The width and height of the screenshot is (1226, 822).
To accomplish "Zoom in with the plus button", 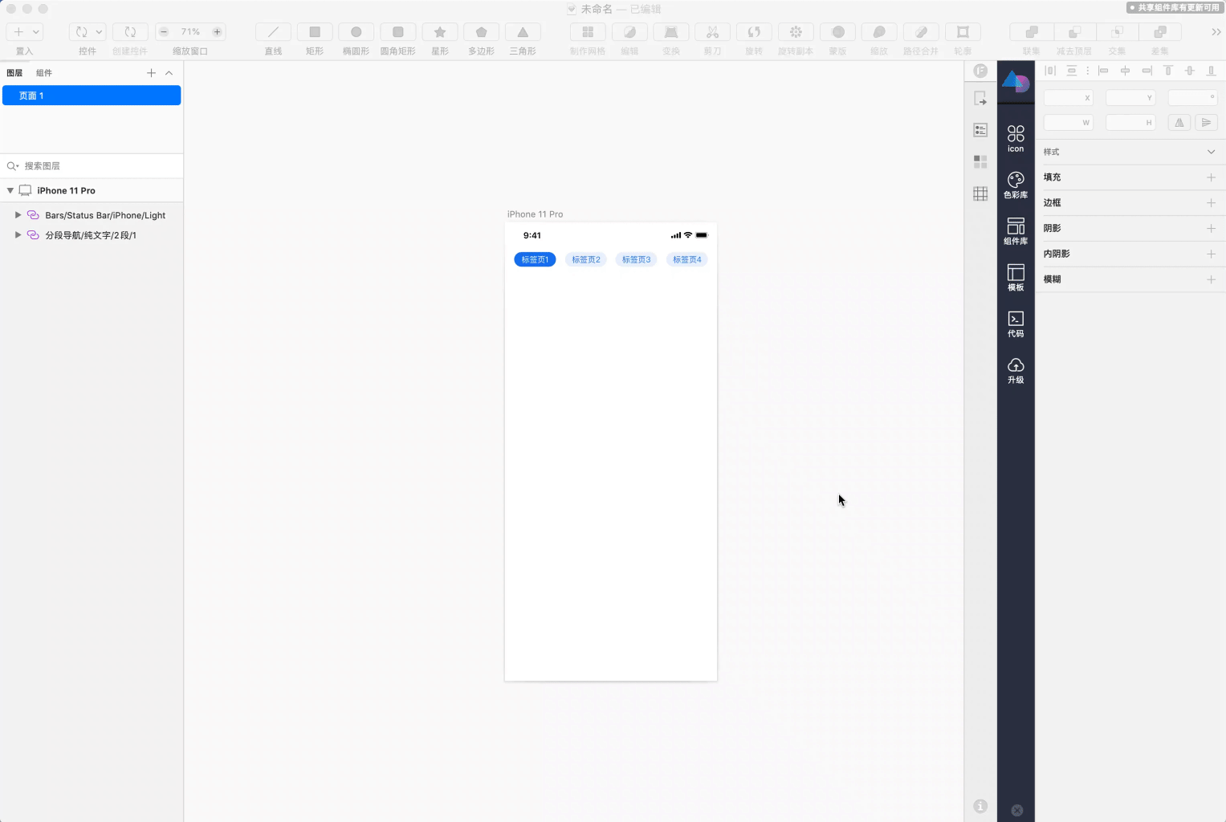I will [x=217, y=32].
